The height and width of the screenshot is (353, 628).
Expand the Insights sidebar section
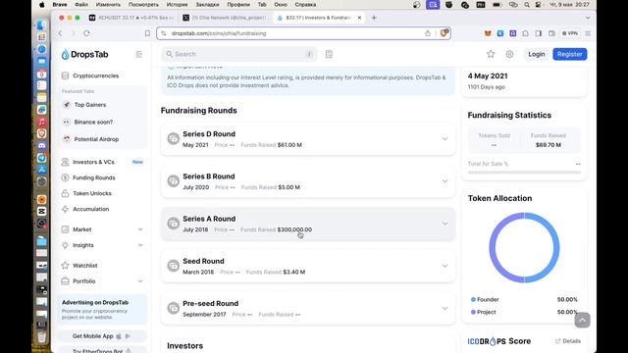140,245
